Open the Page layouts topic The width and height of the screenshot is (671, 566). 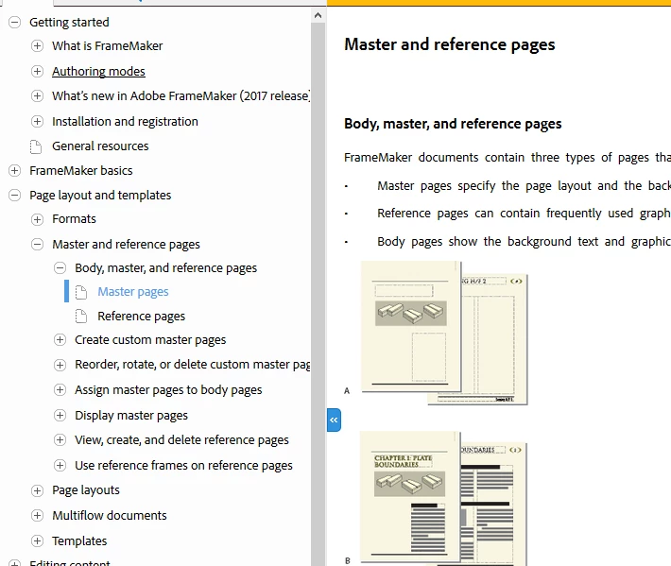[x=86, y=490]
